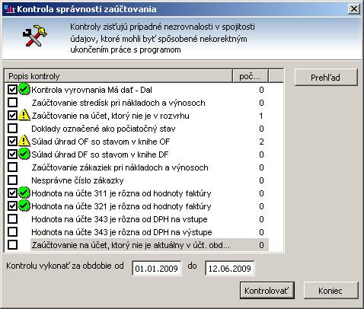This screenshot has width=364, height=309.
Task: Check účte 343 DPH na vstupe option
Action: click(x=12, y=219)
